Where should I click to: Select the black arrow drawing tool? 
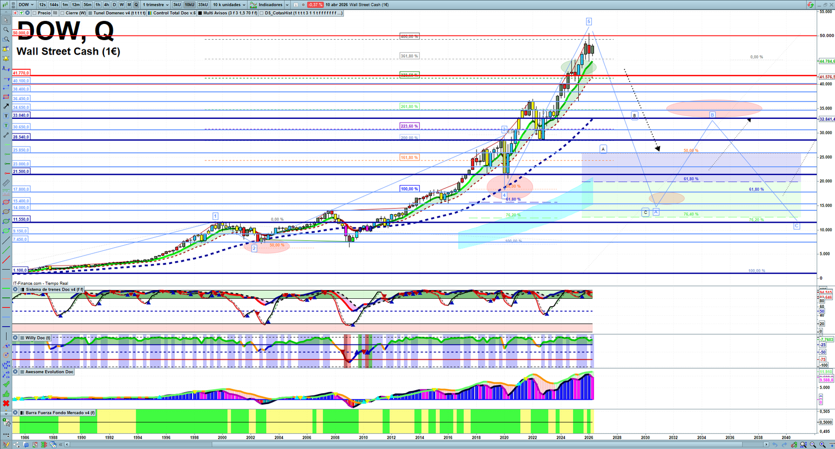(x=6, y=106)
